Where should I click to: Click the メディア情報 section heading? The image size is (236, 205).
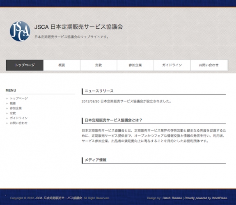coord(96,160)
